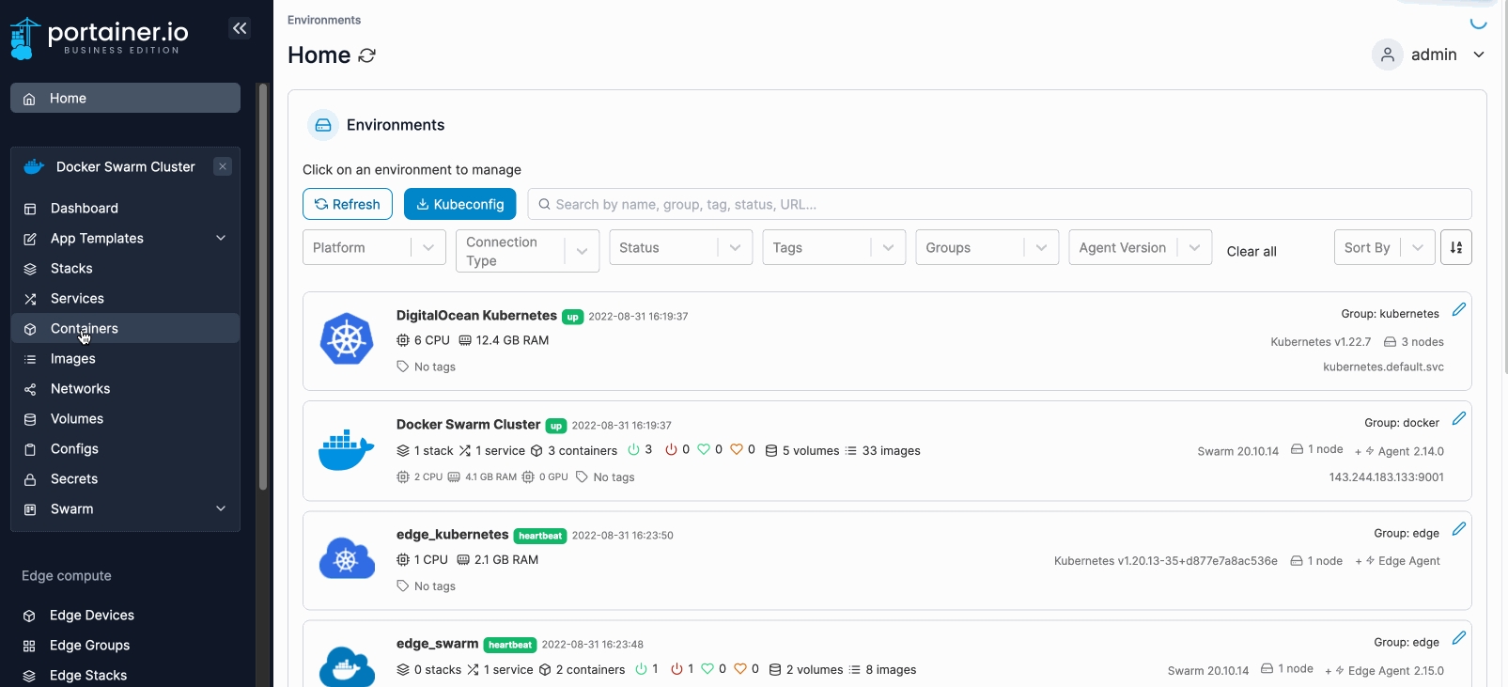Screen dimensions: 1508x687
Task: Click the Docker whale logo of Swarm Cluster
Action: [346, 450]
